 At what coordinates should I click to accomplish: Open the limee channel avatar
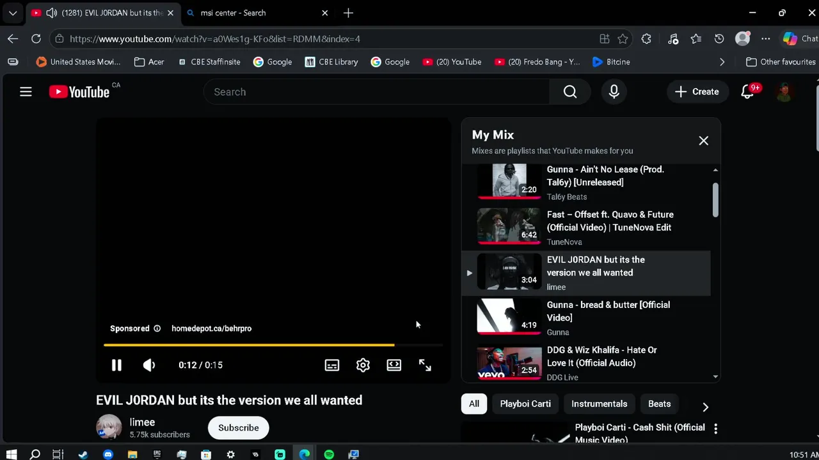pyautogui.click(x=109, y=427)
